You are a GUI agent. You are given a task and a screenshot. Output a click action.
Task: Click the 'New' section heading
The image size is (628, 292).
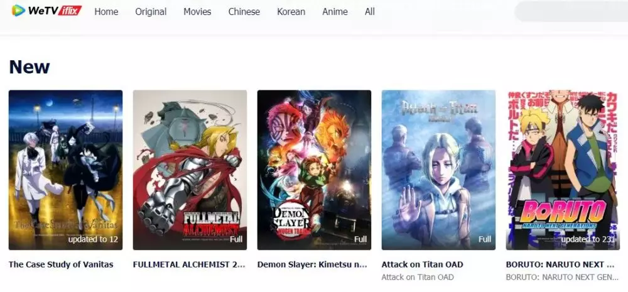[x=30, y=67]
